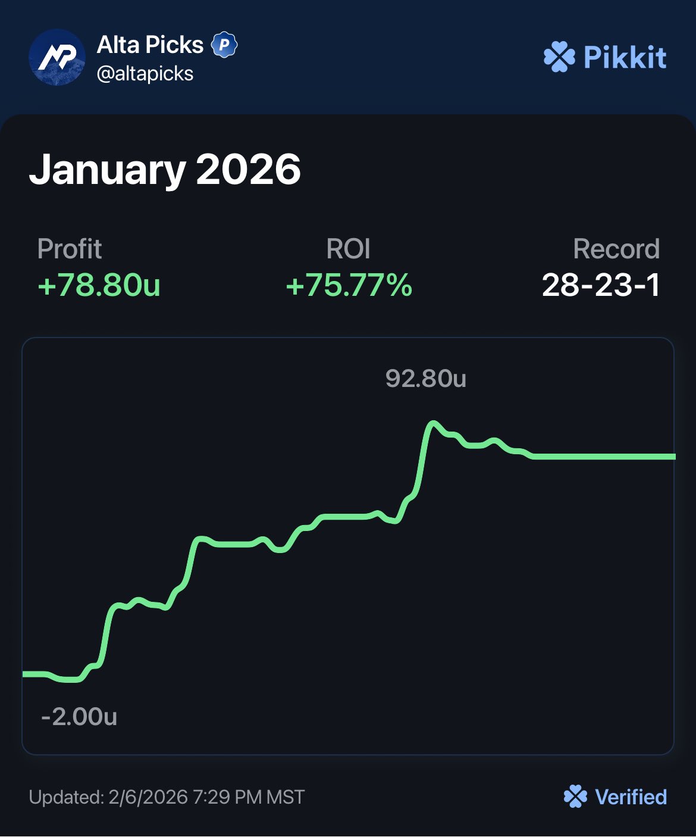Click the January 2026 heading
696x837 pixels.
pyautogui.click(x=165, y=170)
